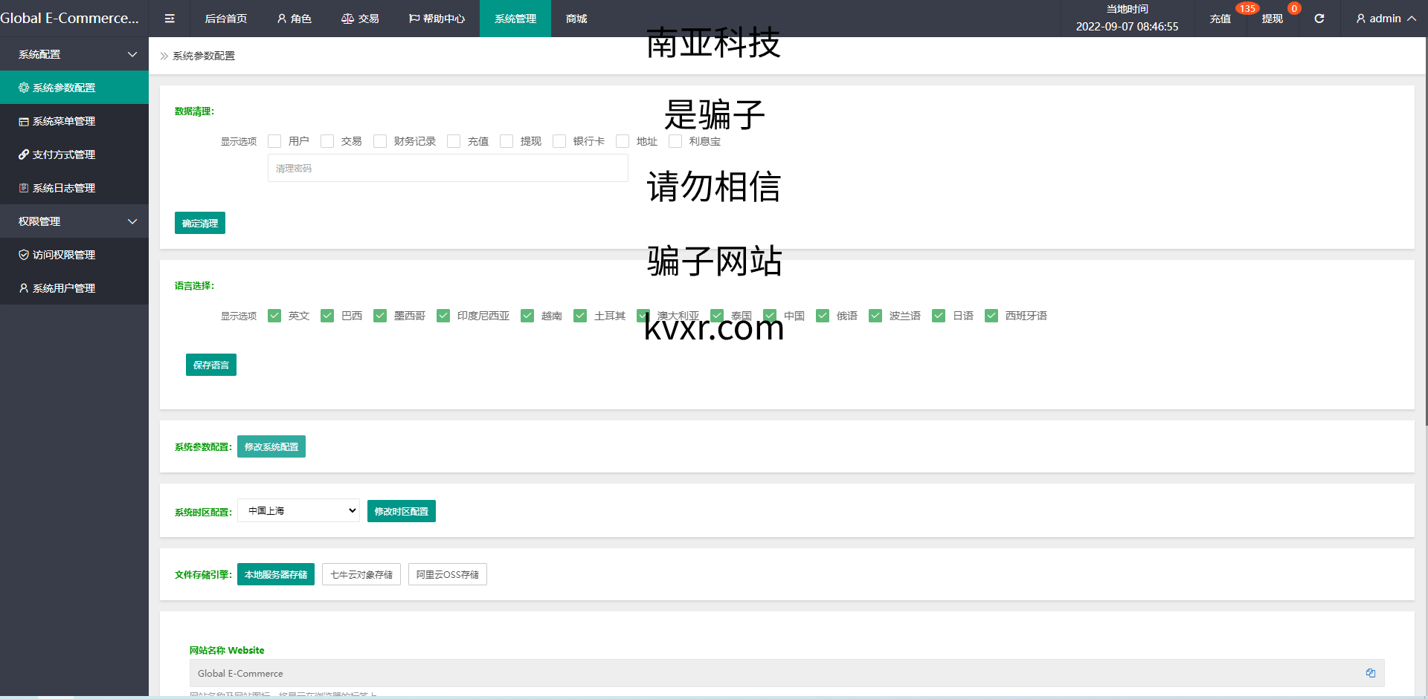Click the 修改时区配置 button
The image size is (1428, 699).
[402, 511]
